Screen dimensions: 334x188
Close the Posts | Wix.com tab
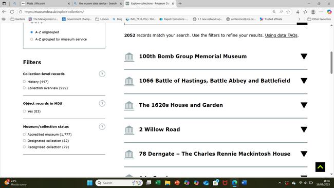coord(69,4)
